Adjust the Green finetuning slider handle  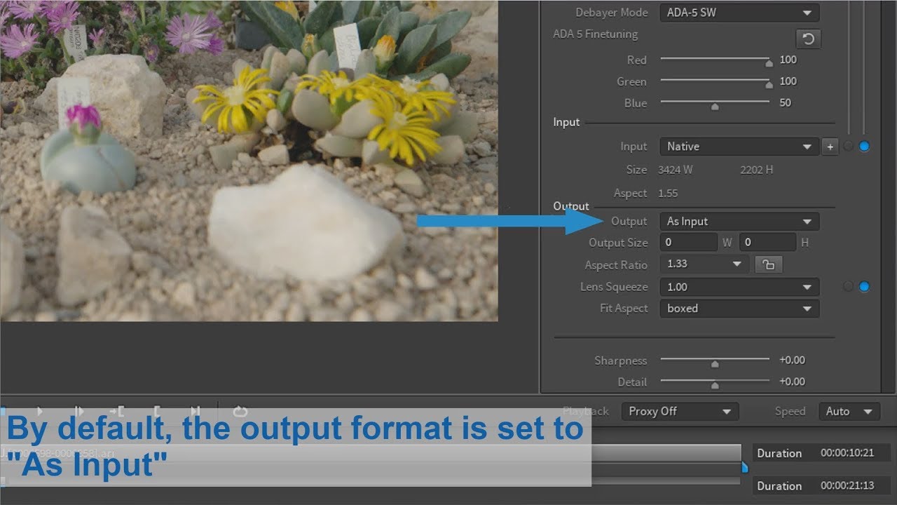pos(769,84)
